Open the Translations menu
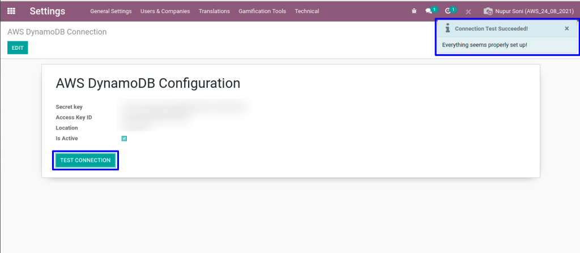 (214, 11)
